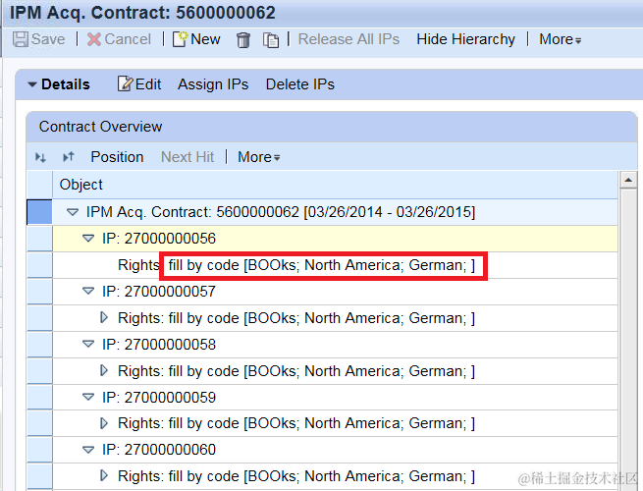Click the Save floppy disk icon
Screen dimensions: 643x491
point(20,39)
